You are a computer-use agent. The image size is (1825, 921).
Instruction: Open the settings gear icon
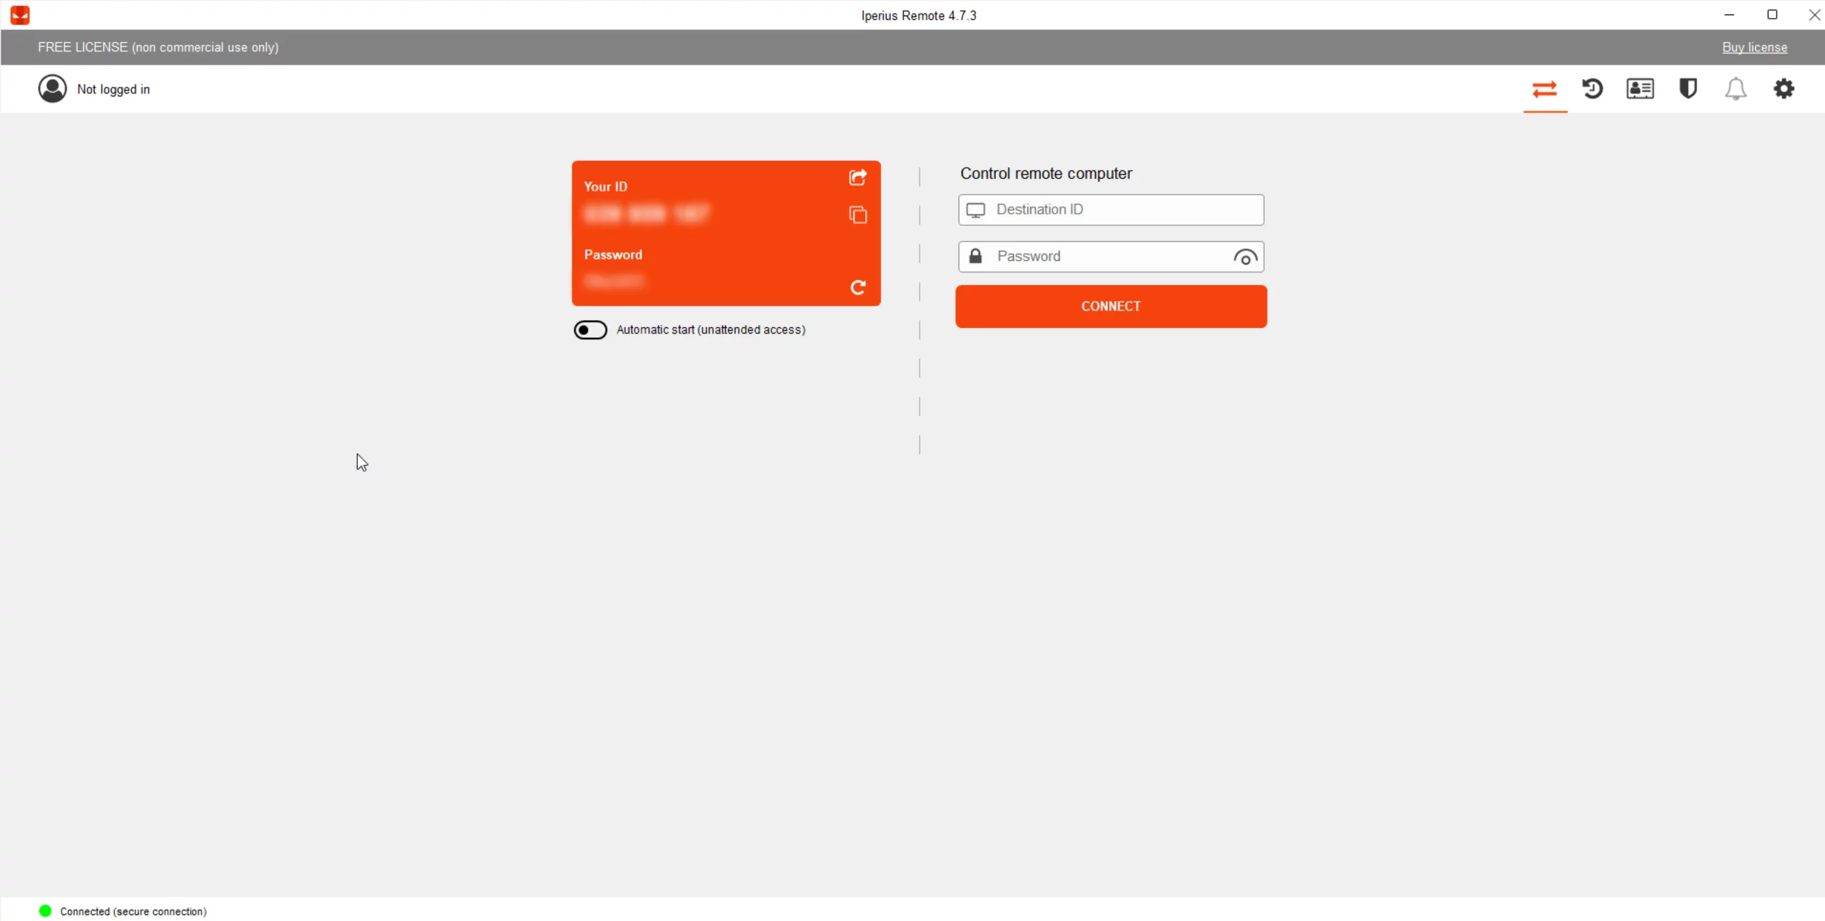tap(1783, 89)
